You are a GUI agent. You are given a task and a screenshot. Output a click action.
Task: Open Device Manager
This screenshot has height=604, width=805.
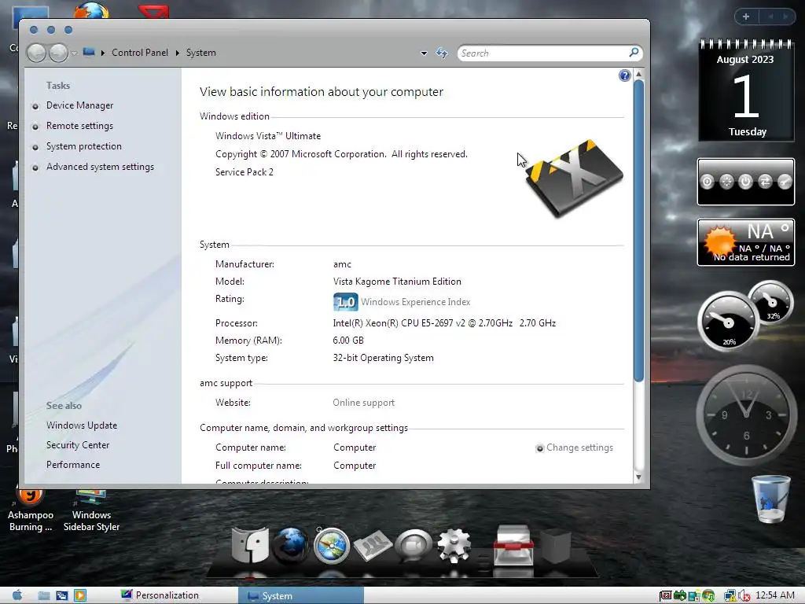79,105
